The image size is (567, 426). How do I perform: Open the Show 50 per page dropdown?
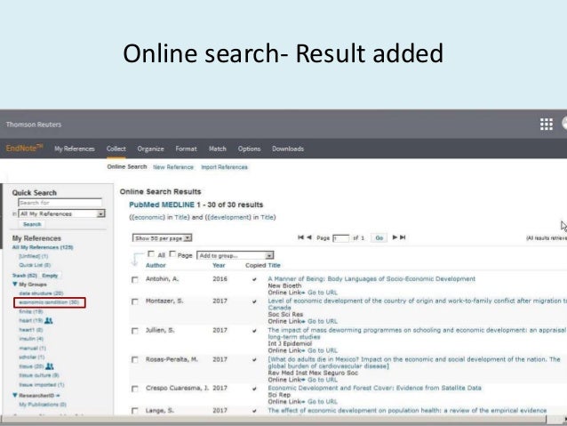pyautogui.click(x=162, y=238)
